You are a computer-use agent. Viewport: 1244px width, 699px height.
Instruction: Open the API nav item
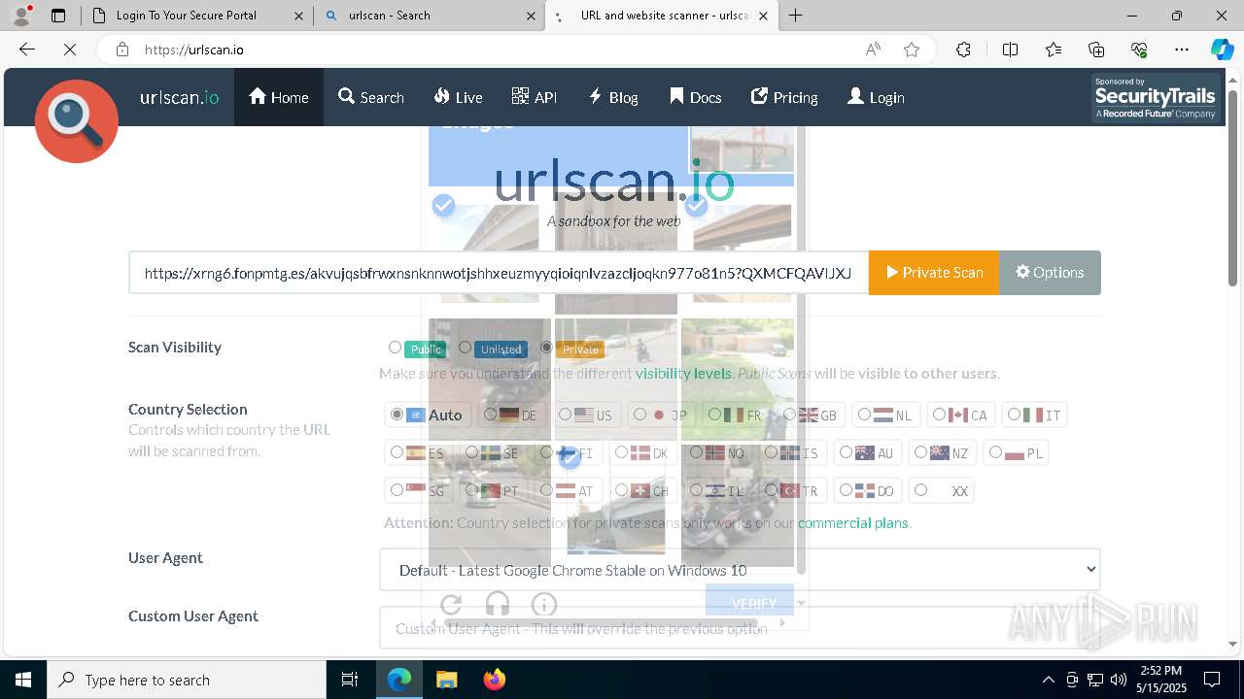pos(535,97)
